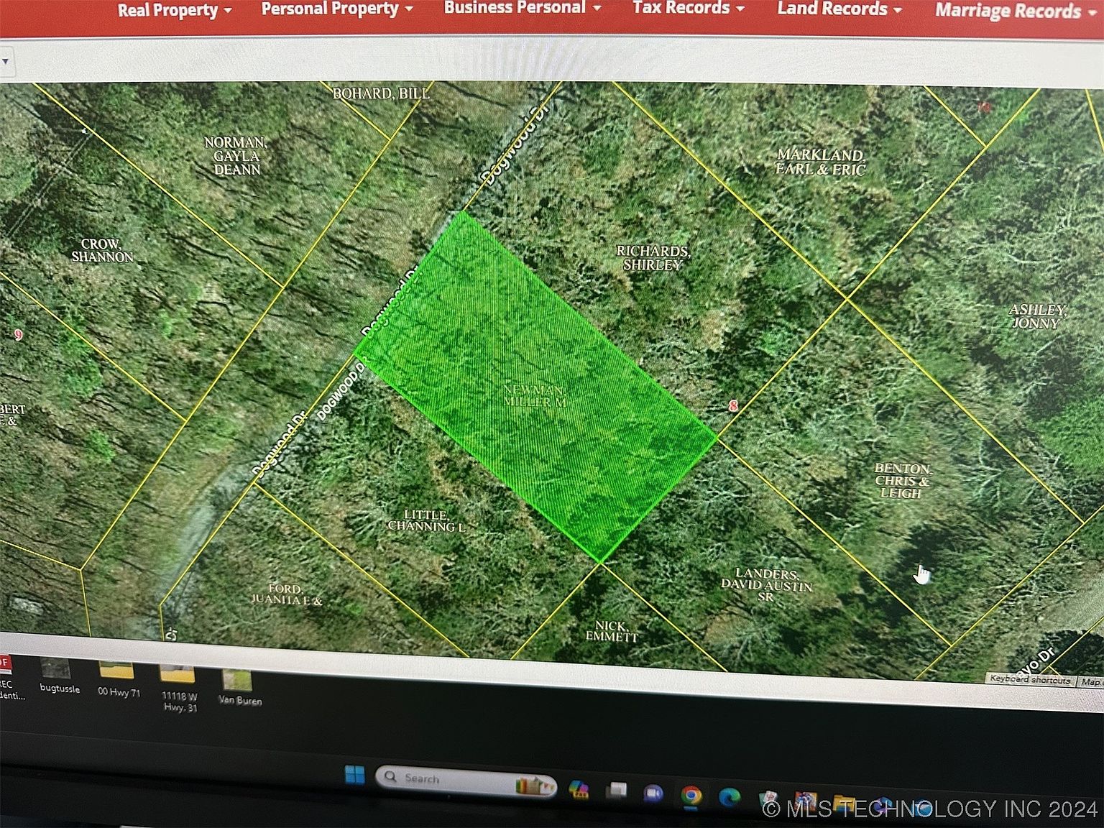
Task: Open the Land Records menu
Action: [839, 9]
